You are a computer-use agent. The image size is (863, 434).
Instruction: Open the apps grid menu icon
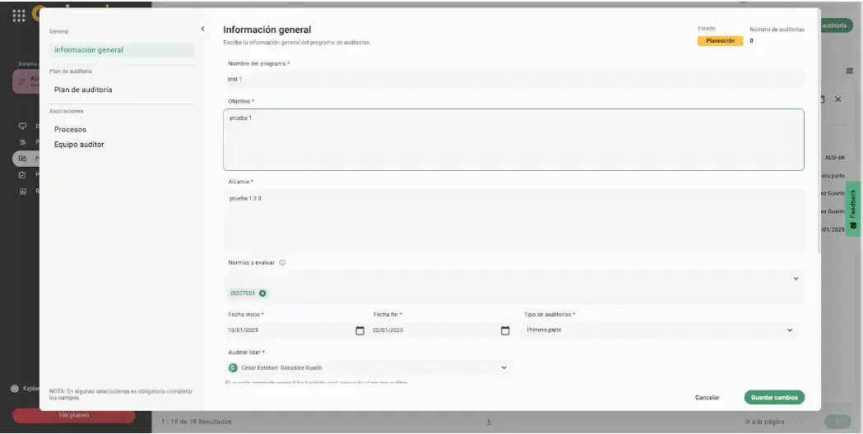(x=19, y=16)
